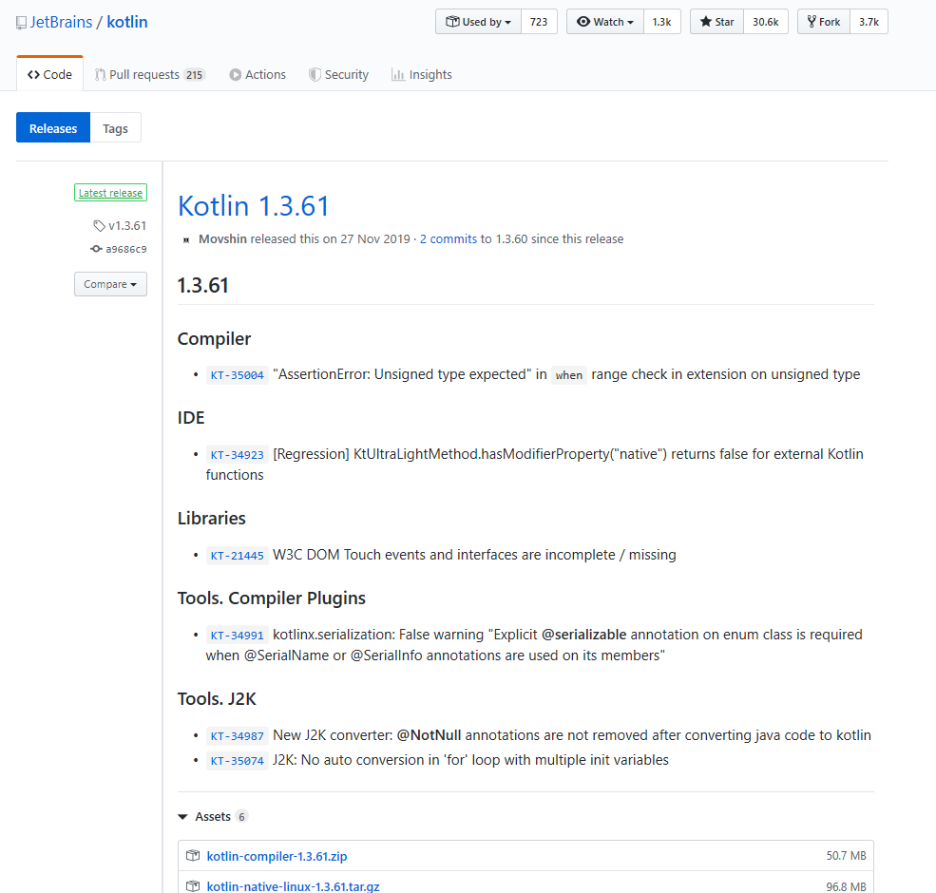Fork the kotlin repository
The height and width of the screenshot is (893, 936).
tap(824, 22)
